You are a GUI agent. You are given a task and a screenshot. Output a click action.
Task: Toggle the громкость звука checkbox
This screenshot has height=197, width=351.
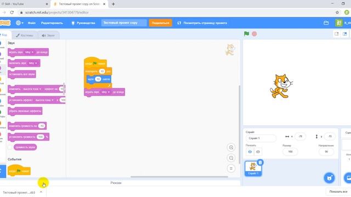[10, 147]
